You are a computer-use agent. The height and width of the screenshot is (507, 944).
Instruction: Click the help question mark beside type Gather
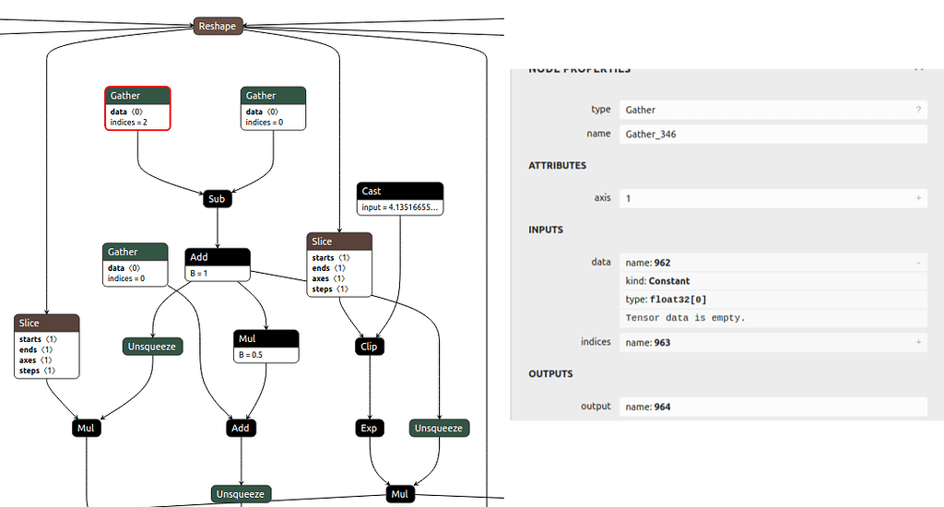point(918,110)
